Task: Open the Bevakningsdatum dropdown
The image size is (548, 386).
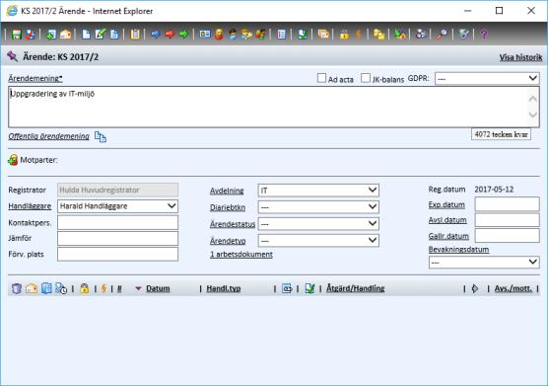Action: [x=484, y=263]
